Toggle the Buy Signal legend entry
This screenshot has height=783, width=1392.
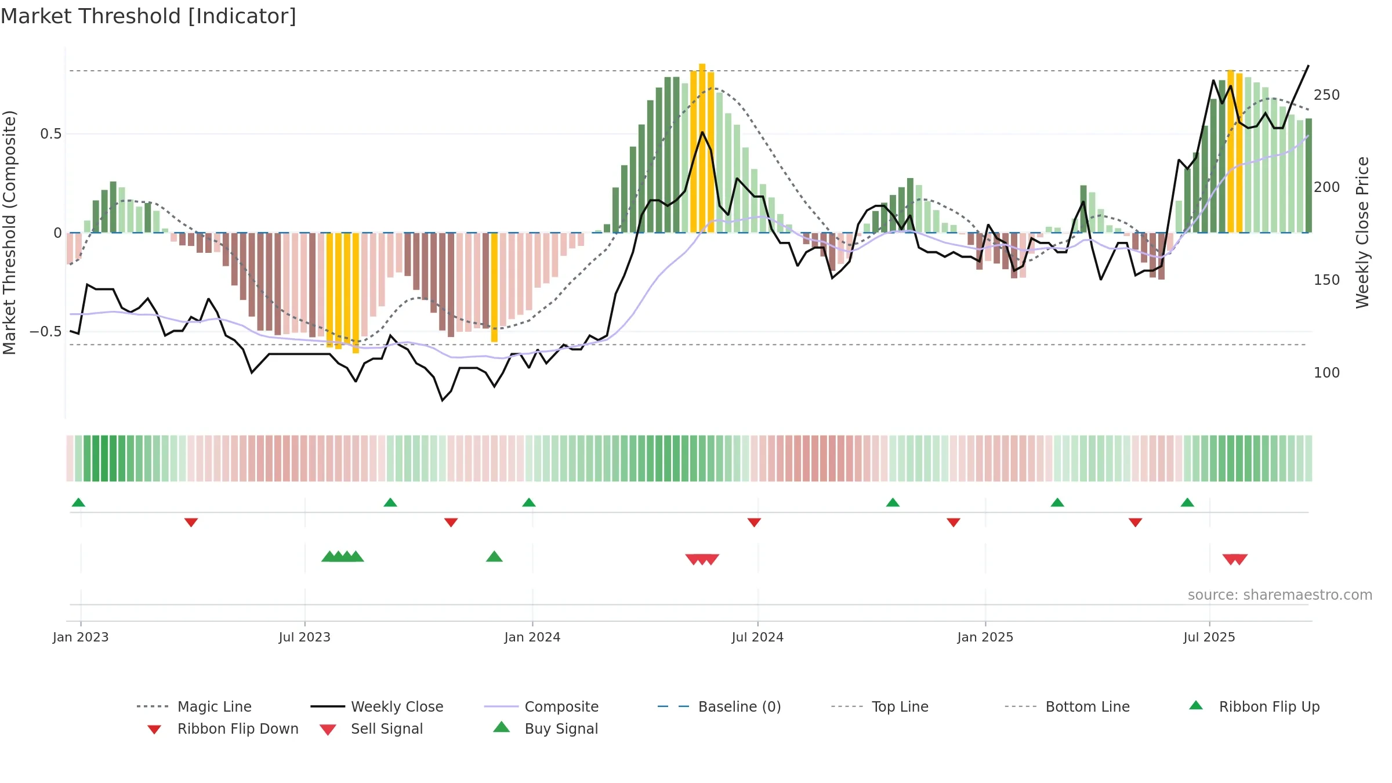(x=545, y=728)
